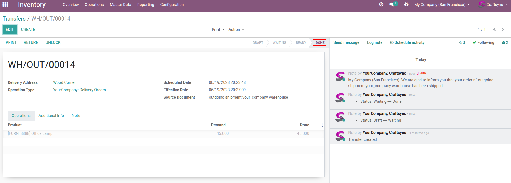
Task: Click the EDIT button
Action: tap(10, 30)
